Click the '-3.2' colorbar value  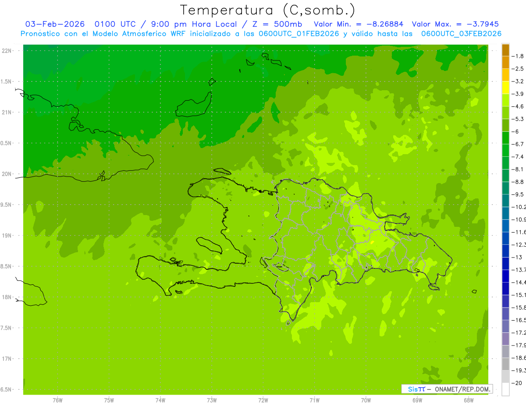(518, 81)
